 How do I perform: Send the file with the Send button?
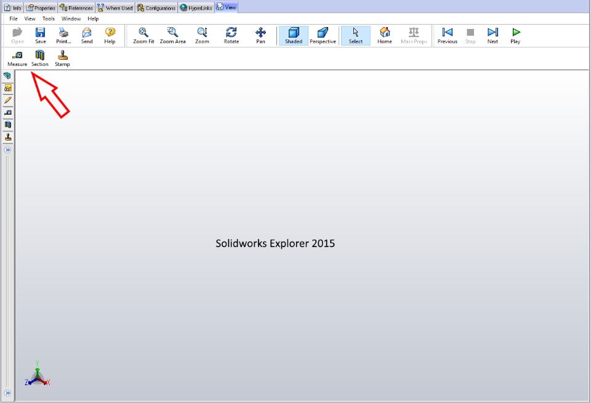click(x=87, y=36)
